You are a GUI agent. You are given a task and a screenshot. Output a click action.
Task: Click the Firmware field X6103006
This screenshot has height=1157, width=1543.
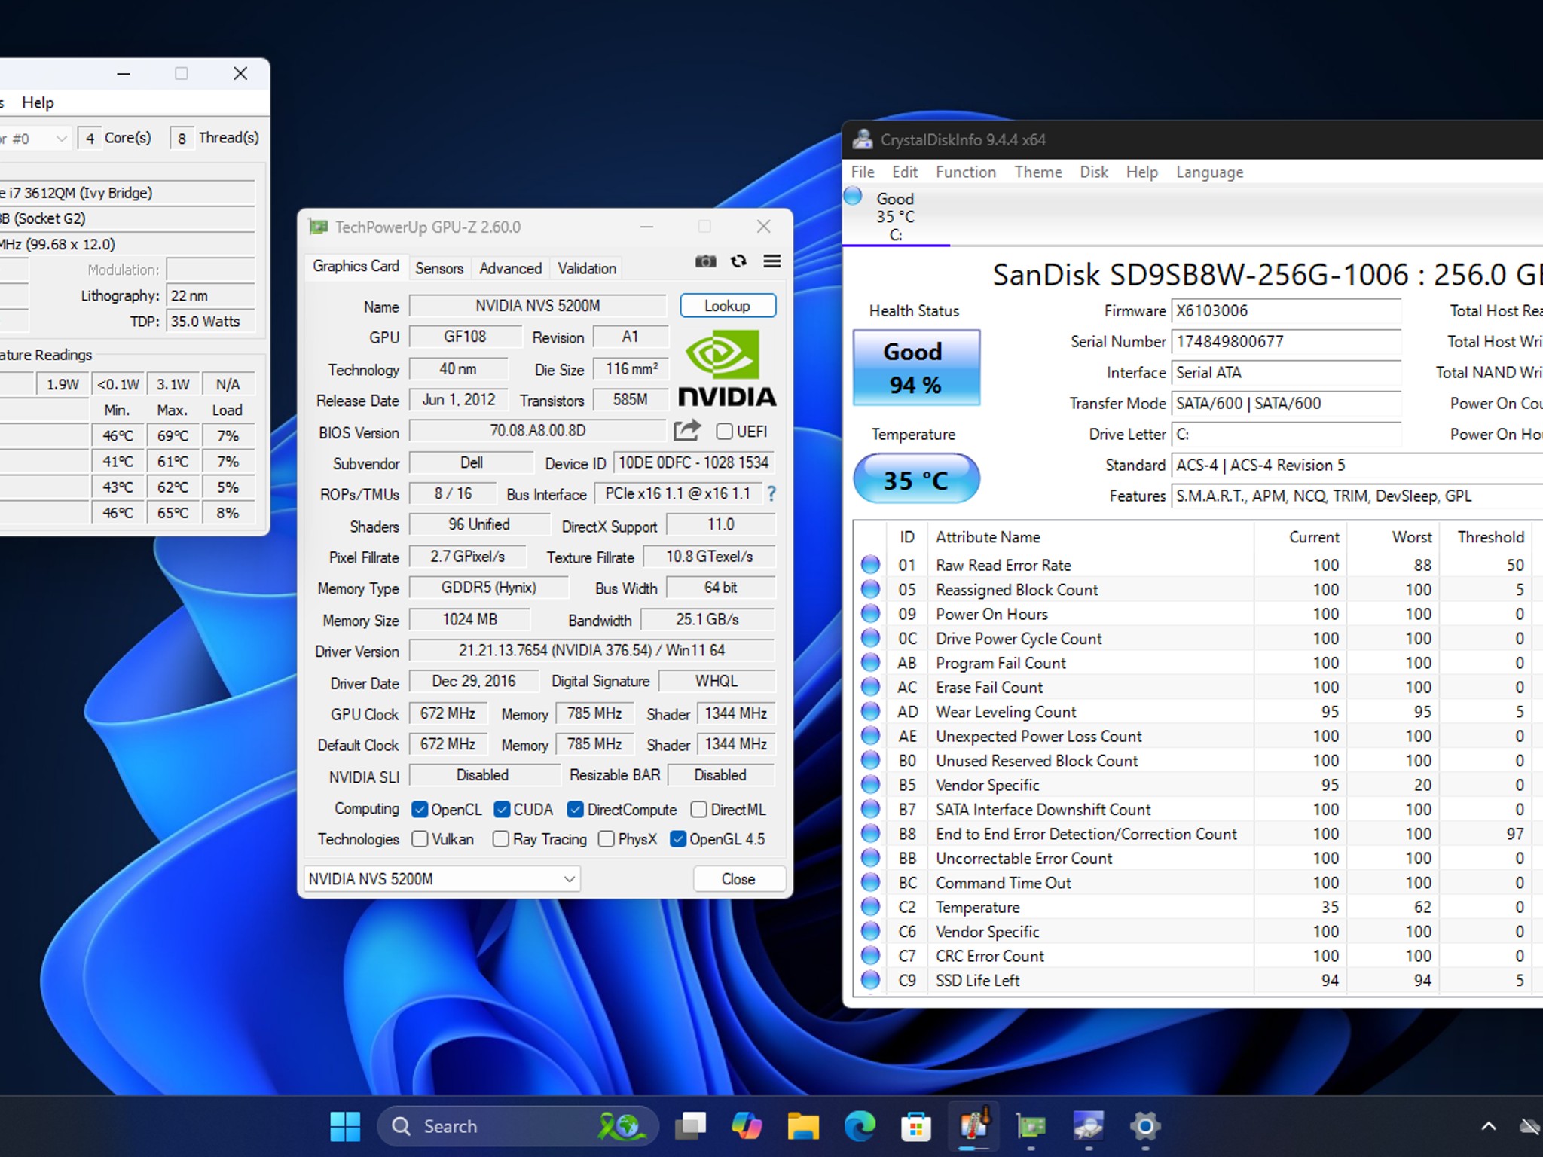[x=1285, y=310]
